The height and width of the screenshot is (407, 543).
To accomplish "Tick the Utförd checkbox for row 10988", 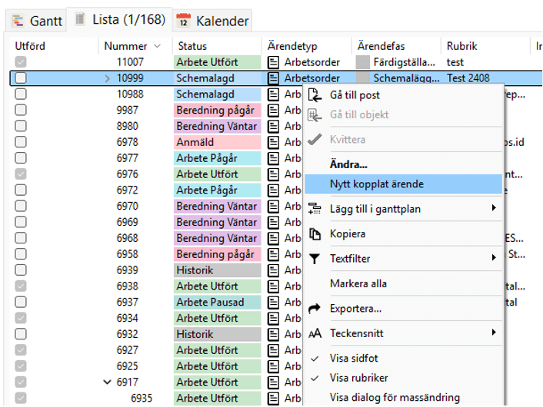I will click(x=21, y=94).
